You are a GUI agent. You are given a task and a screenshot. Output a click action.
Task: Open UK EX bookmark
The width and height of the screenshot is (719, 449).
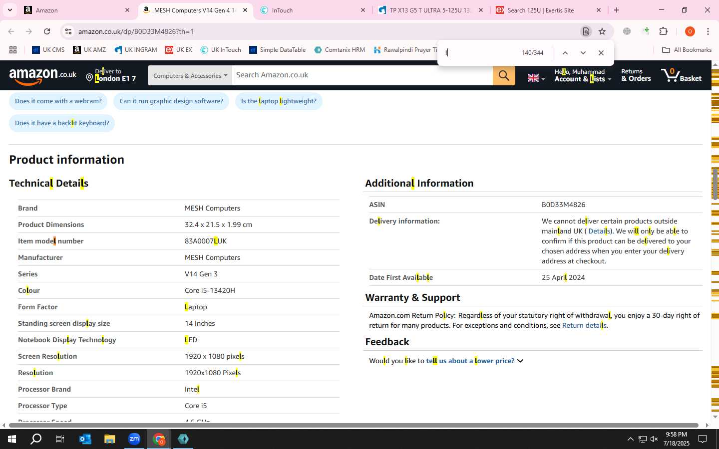coord(179,50)
